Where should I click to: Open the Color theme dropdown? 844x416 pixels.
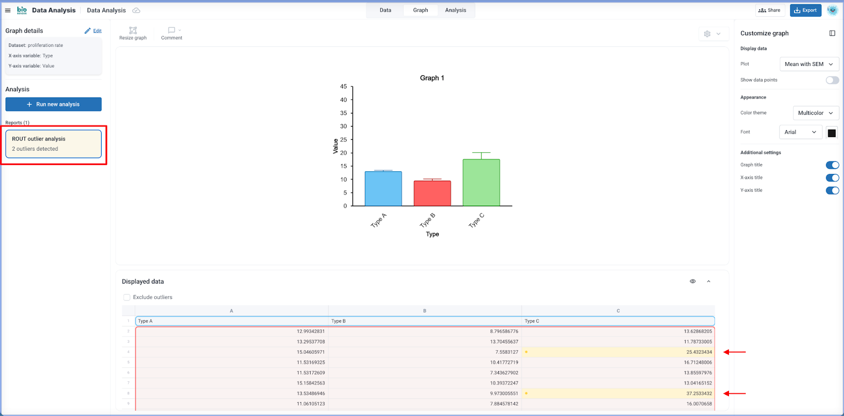(816, 113)
